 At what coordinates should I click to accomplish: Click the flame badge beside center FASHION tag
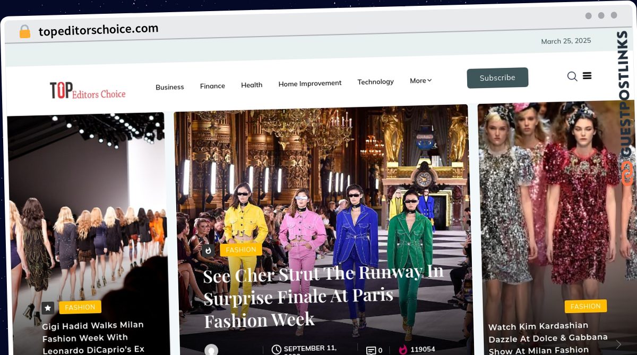tap(208, 250)
